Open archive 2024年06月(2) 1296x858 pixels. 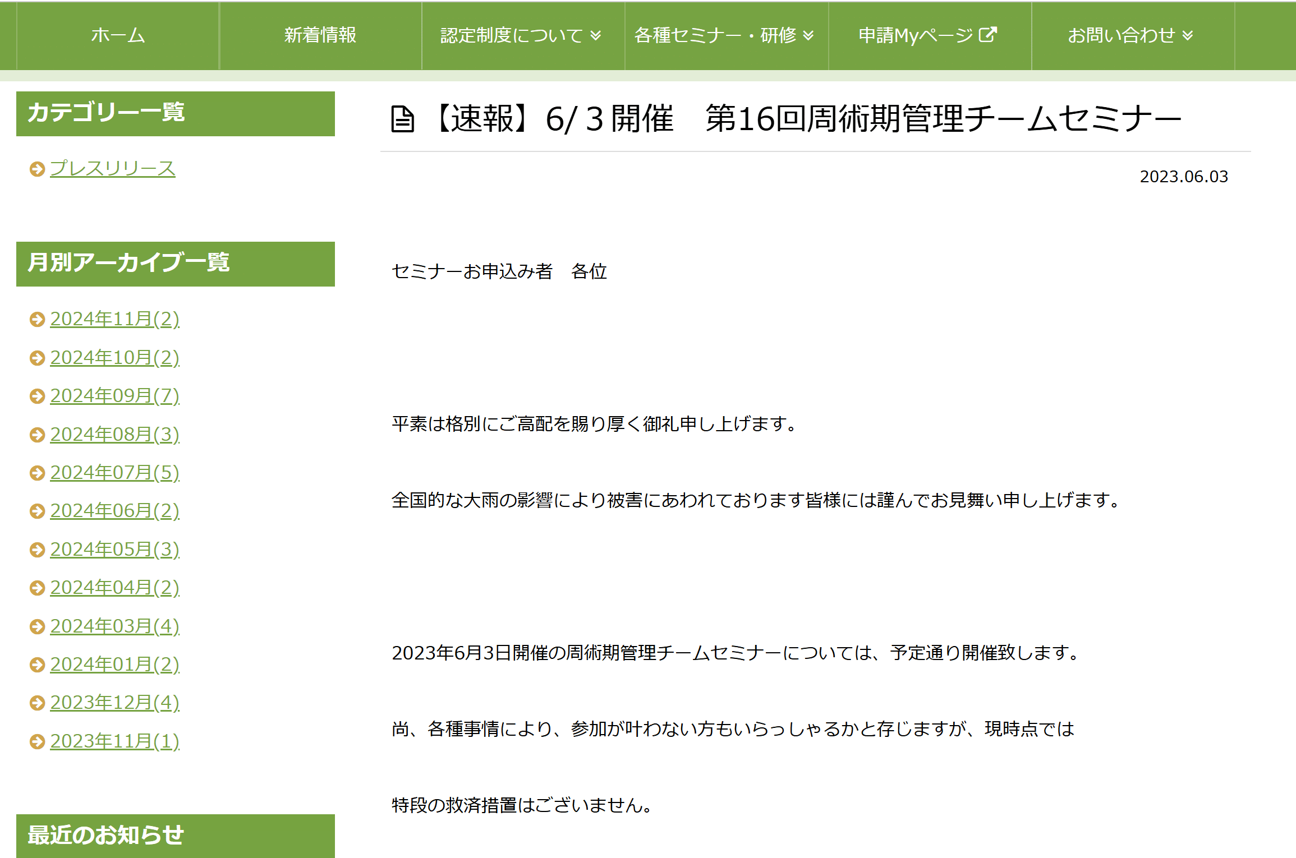[114, 510]
